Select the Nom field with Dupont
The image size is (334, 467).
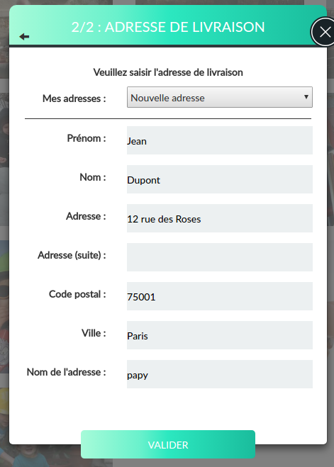[x=220, y=179]
